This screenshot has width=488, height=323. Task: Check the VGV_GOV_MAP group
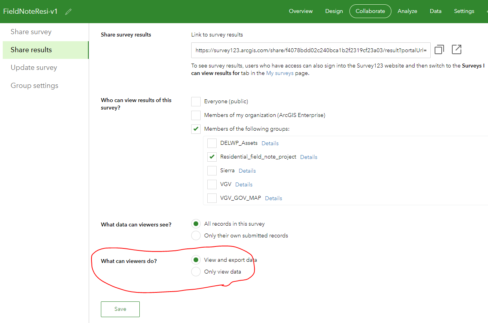(212, 198)
